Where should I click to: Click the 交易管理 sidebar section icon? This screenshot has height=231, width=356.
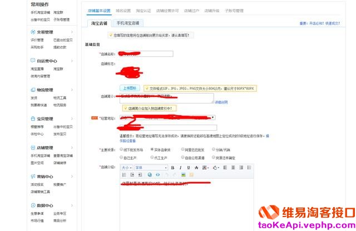pos(33,32)
